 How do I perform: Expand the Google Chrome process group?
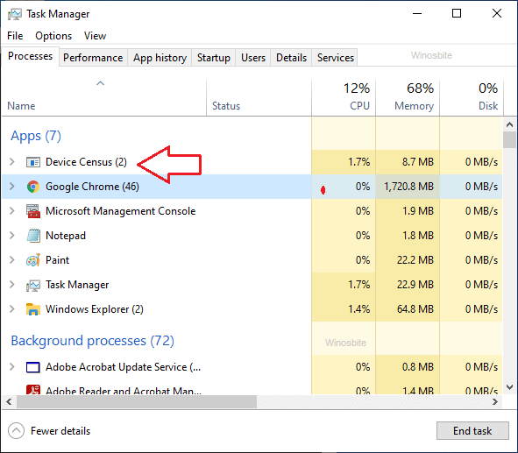coord(12,187)
